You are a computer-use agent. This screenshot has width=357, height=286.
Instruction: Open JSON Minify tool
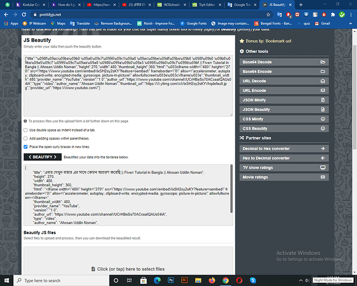(284, 100)
